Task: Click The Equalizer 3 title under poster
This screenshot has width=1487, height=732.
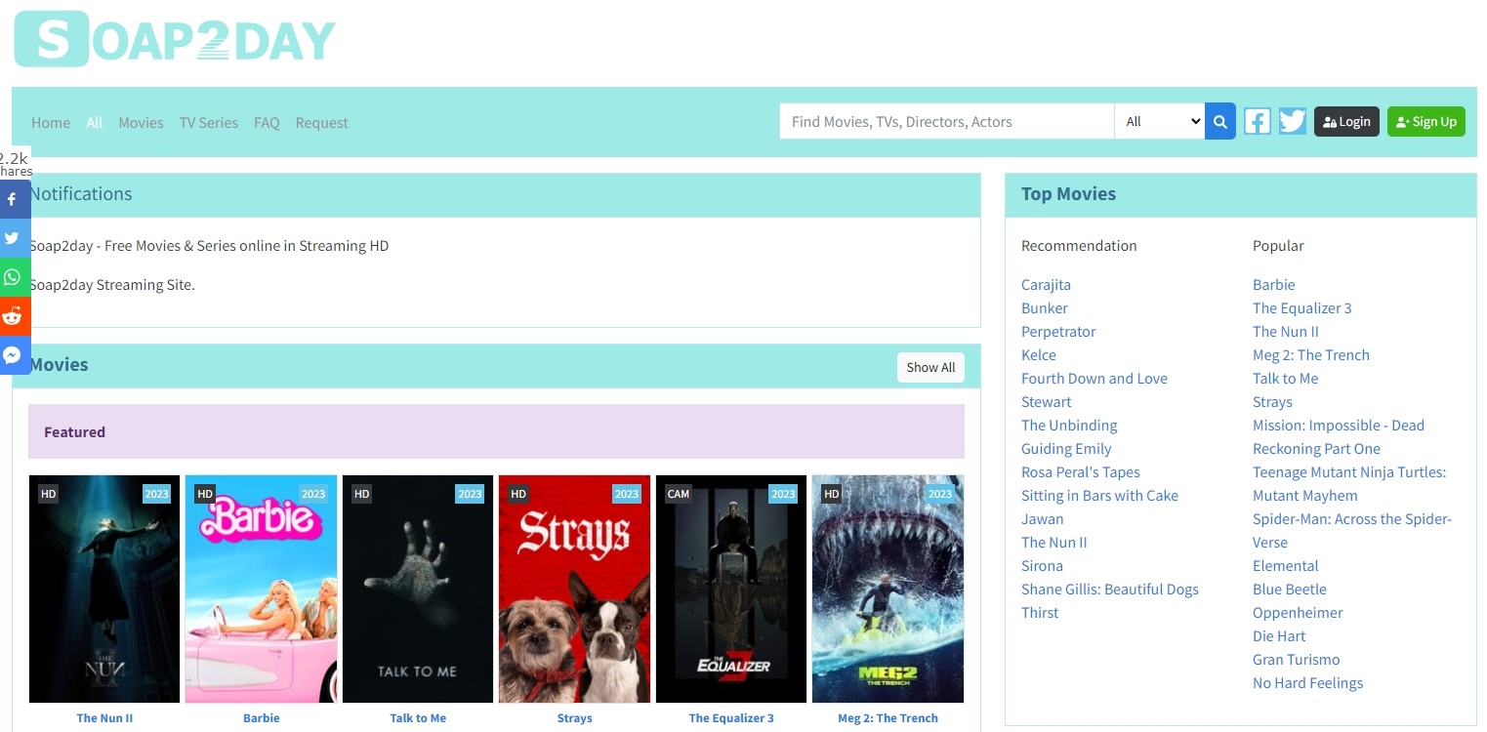Action: [731, 718]
